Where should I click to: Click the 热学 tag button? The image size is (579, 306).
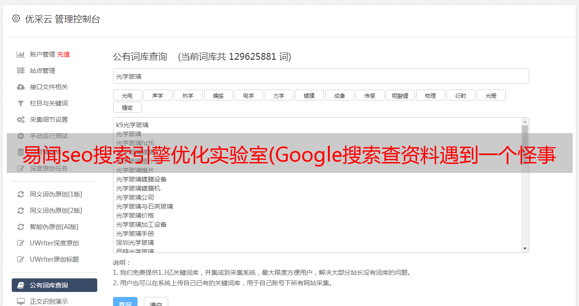(188, 95)
